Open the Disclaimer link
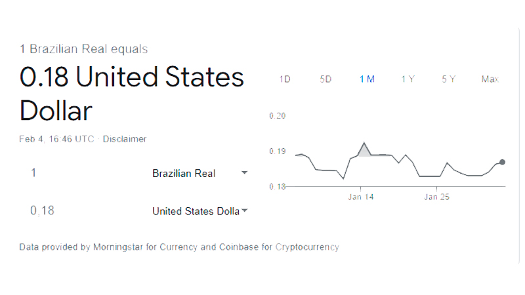The image size is (525, 295). 125,139
